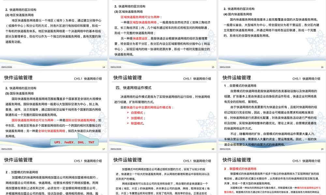
Task: Select red heading 3．联盟模式的快递网络
Action: pos(240,169)
